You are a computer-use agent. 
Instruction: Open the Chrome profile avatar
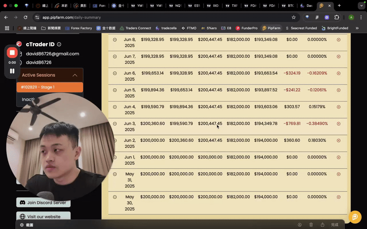351,17
